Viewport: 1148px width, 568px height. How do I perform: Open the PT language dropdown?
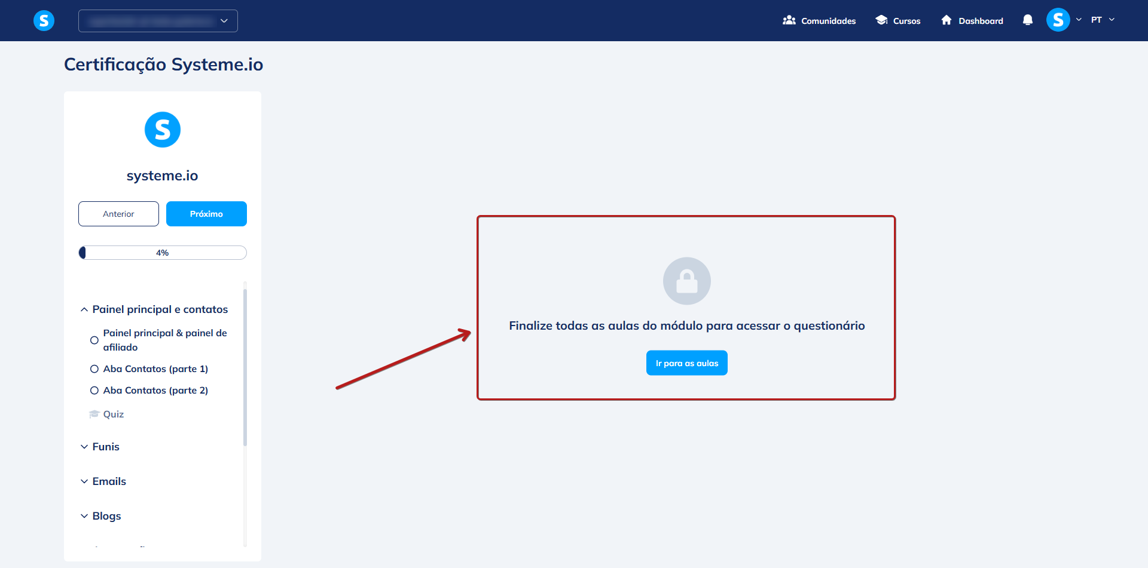[x=1103, y=20]
